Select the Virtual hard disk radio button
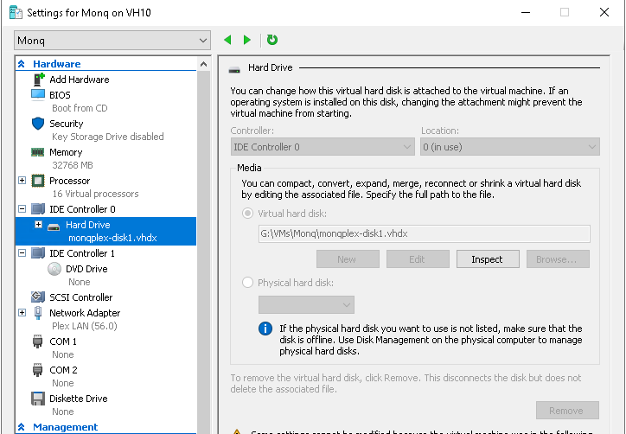Screen dimensions: 626x434 247,214
